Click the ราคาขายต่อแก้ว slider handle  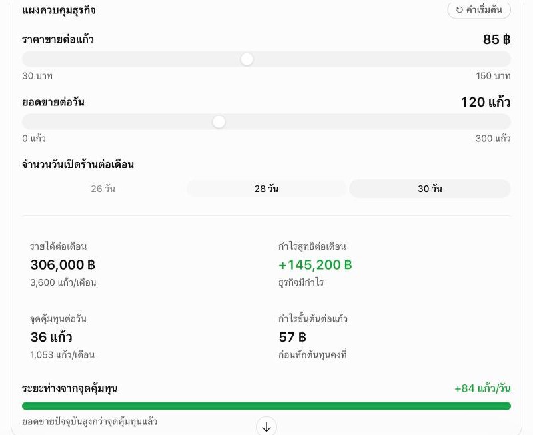[247, 59]
